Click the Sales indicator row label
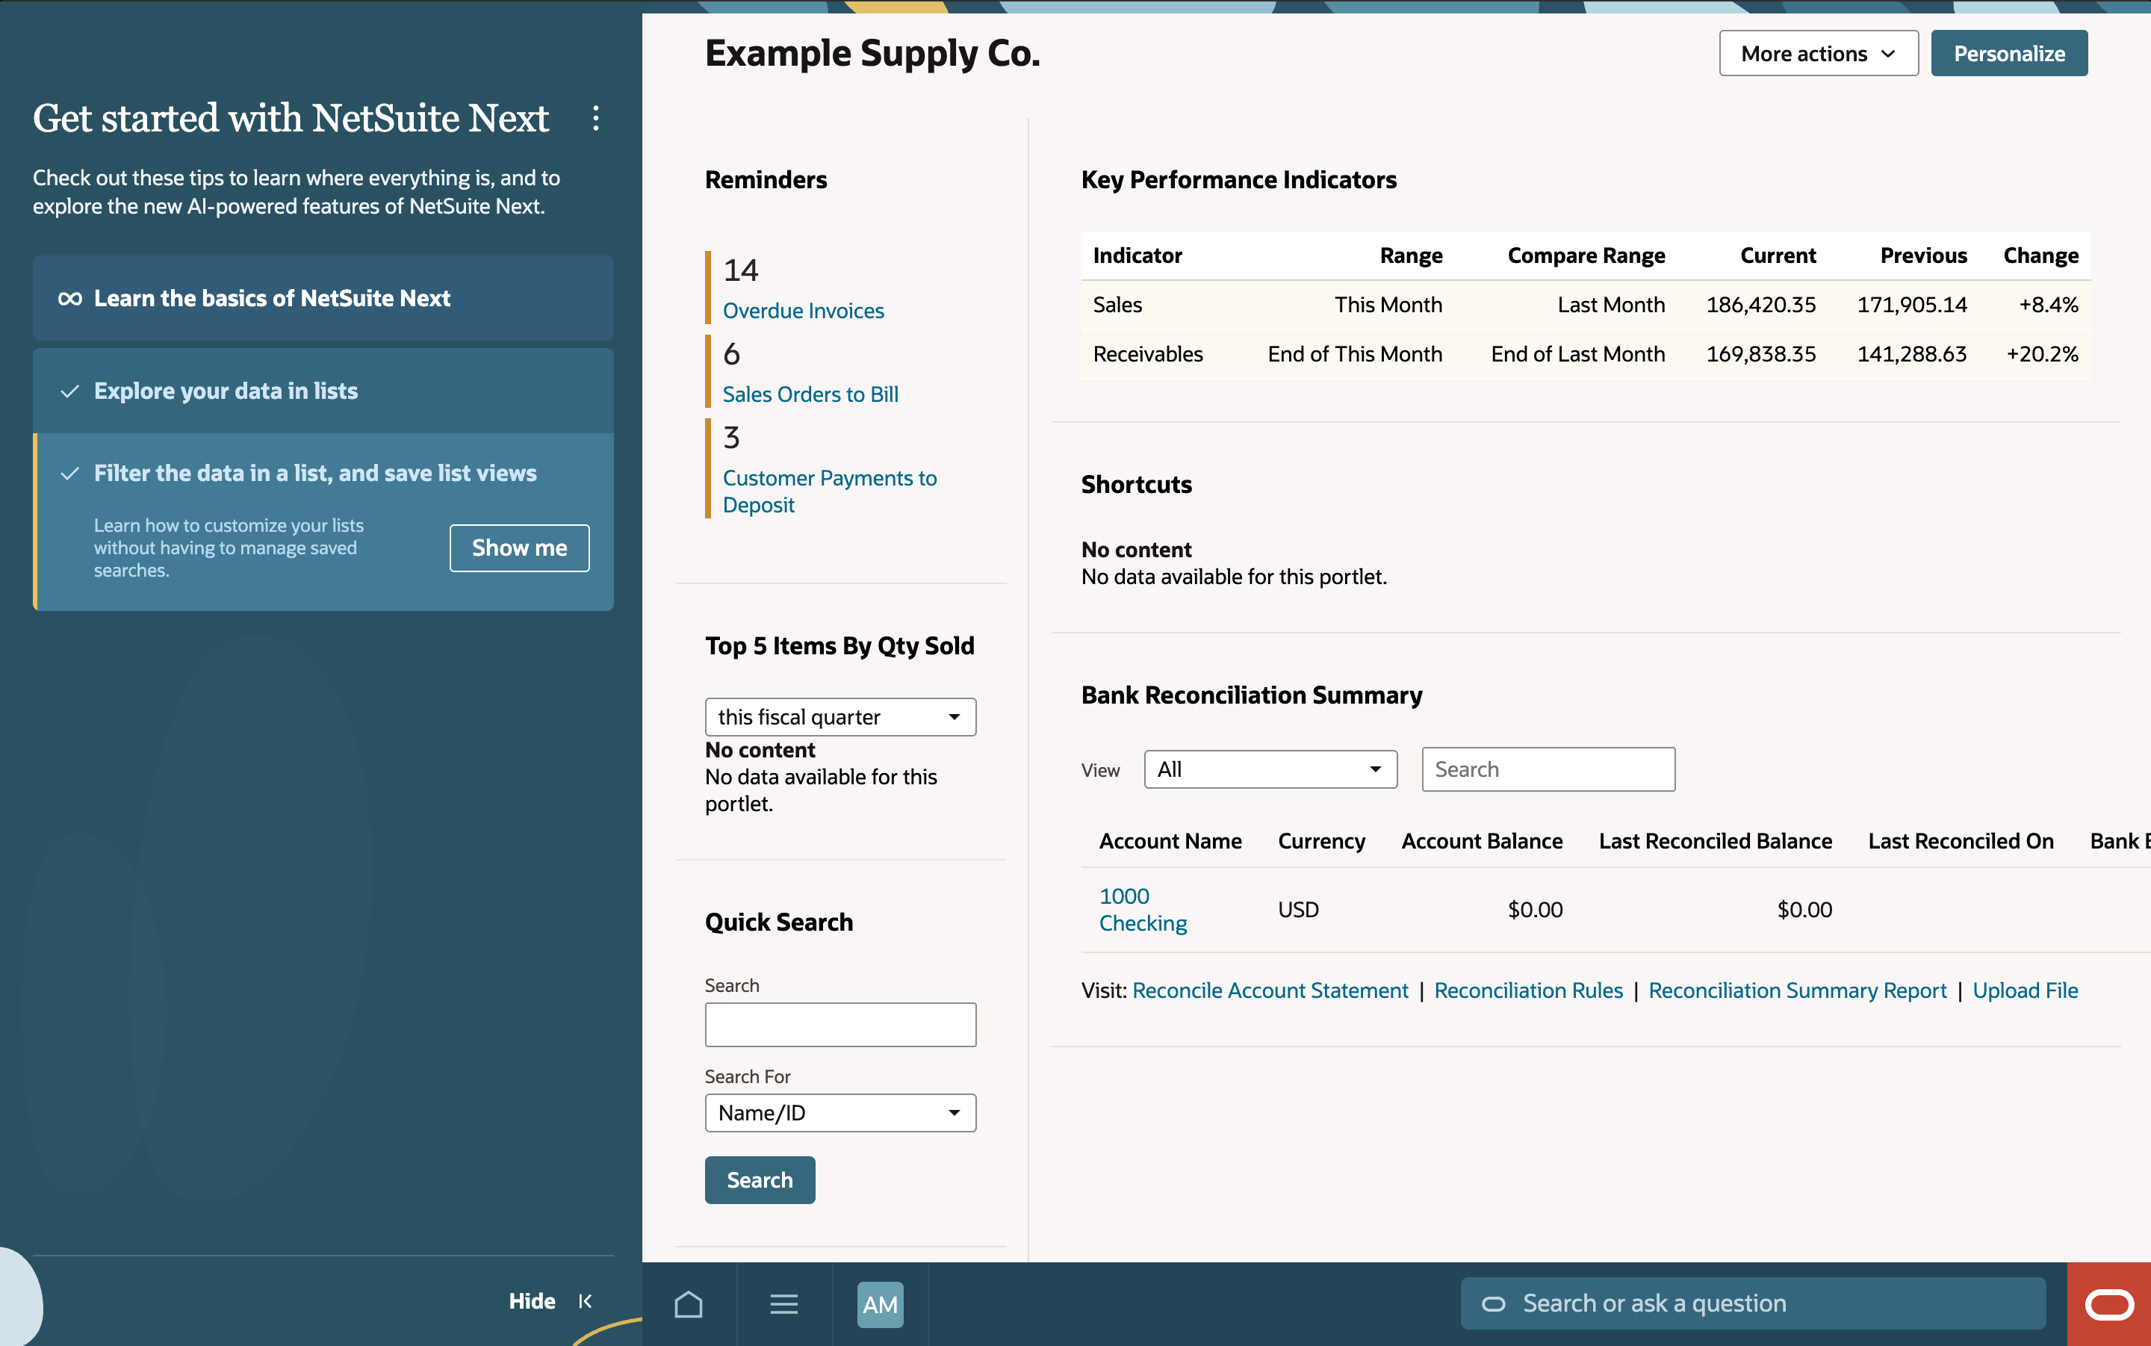This screenshot has width=2151, height=1346. [1117, 306]
